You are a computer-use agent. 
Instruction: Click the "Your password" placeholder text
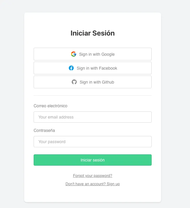(x=52, y=142)
